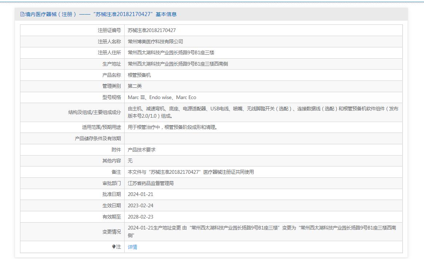This screenshot has height=259, width=424.
Task: Click model spec Marc Ⅲ、Endo wise、Marc Eco
Action: click(162, 97)
